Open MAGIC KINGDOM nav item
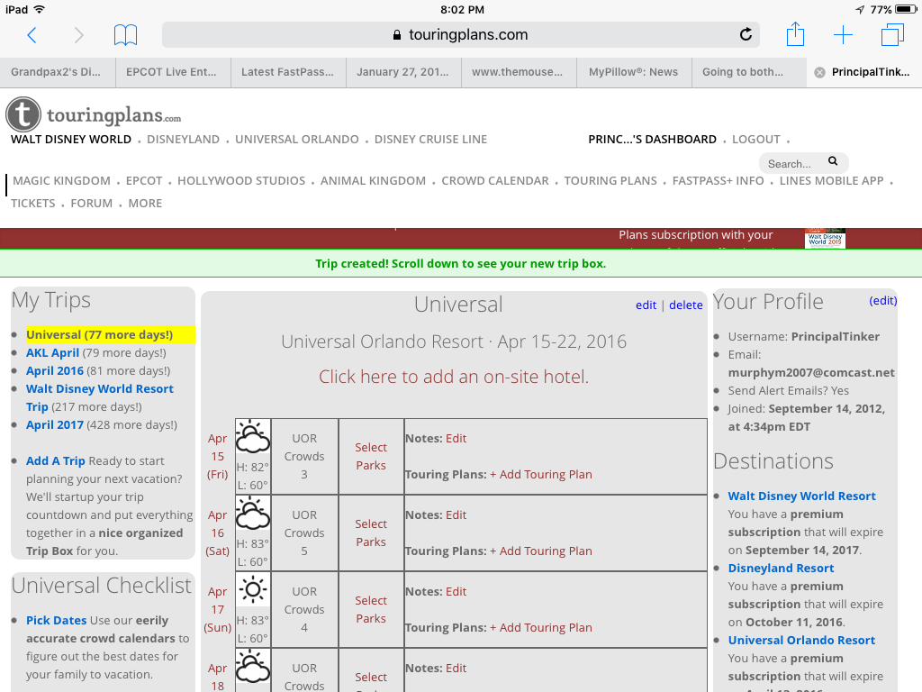Screen dimensions: 922x692 point(61,180)
